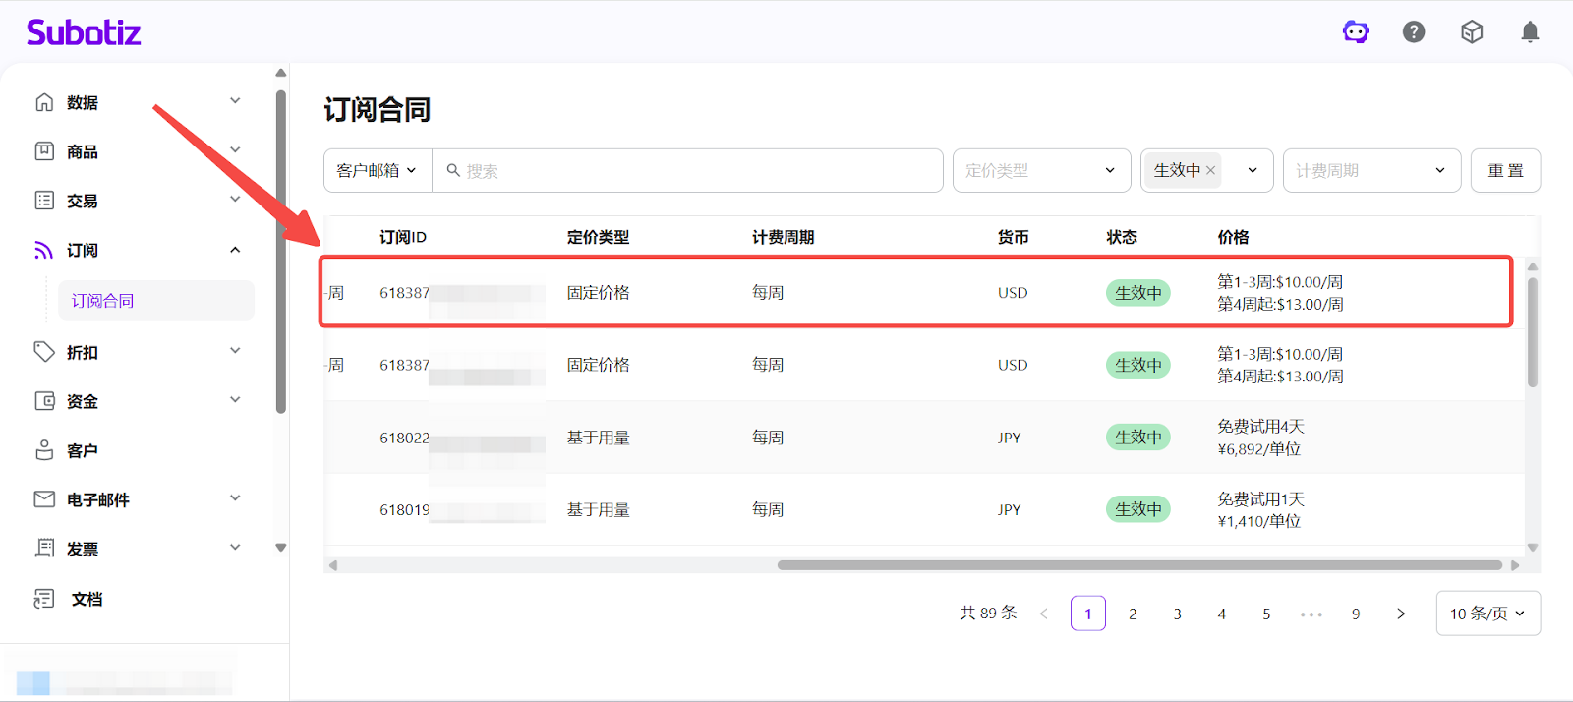1573x702 pixels.
Task: Click the chatbot assistant icon in header
Action: point(1356,32)
